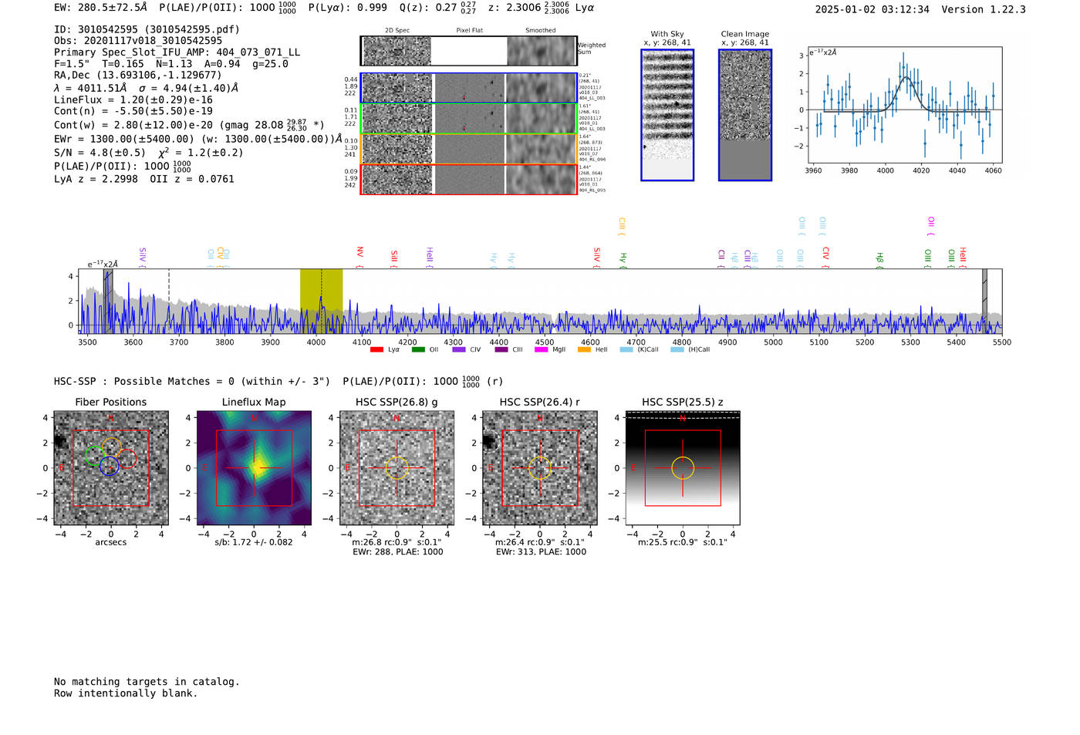
Task: Open the orange-bordered fiber row 404_RL_096
Action: click(x=468, y=149)
